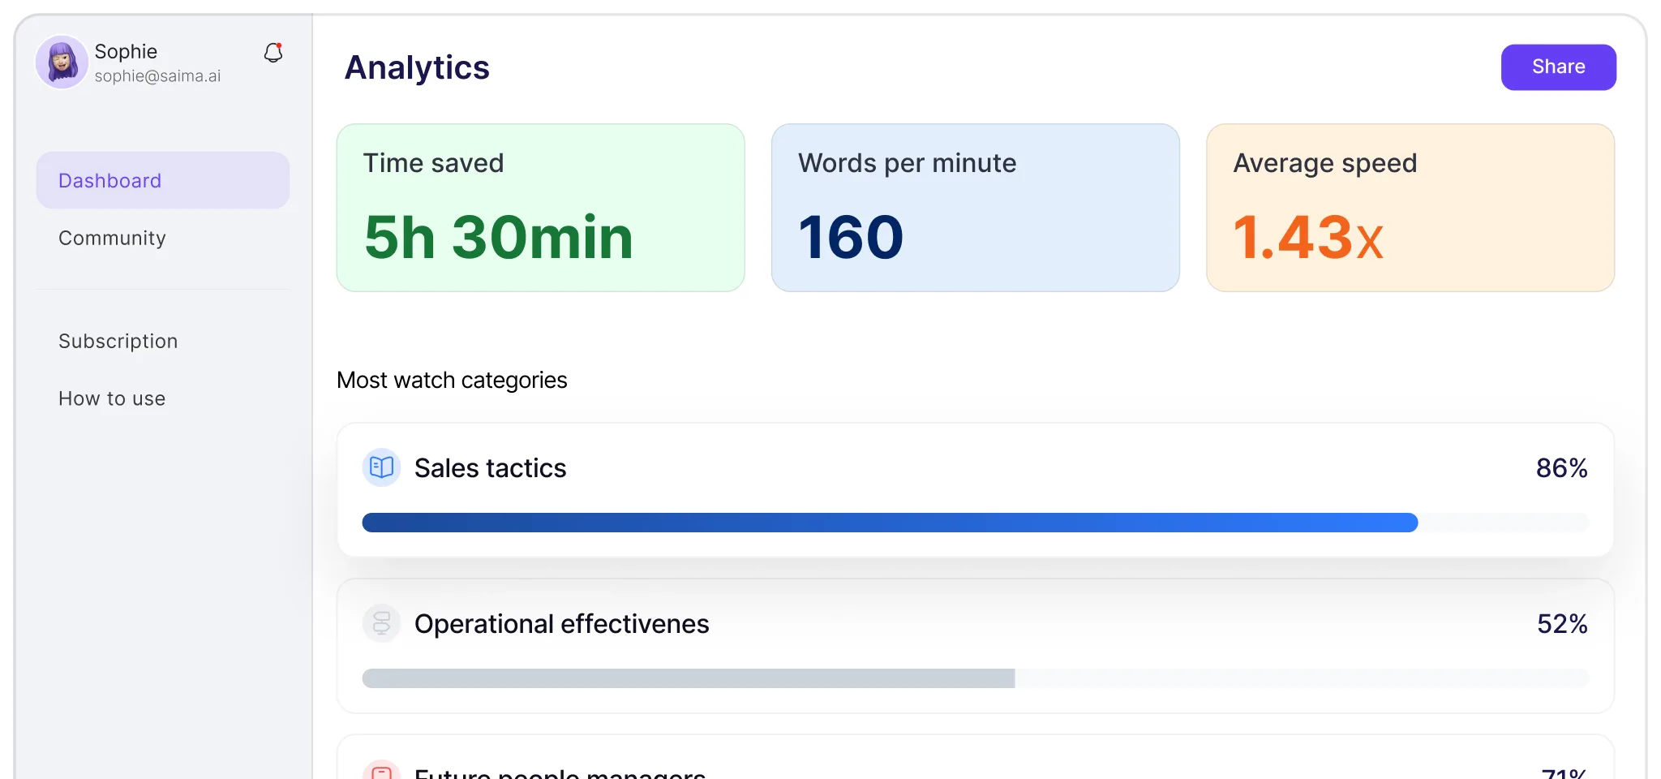Click the Sophie user name
The height and width of the screenshot is (779, 1661).
(126, 51)
